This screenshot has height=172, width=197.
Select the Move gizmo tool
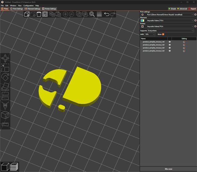tap(5, 58)
